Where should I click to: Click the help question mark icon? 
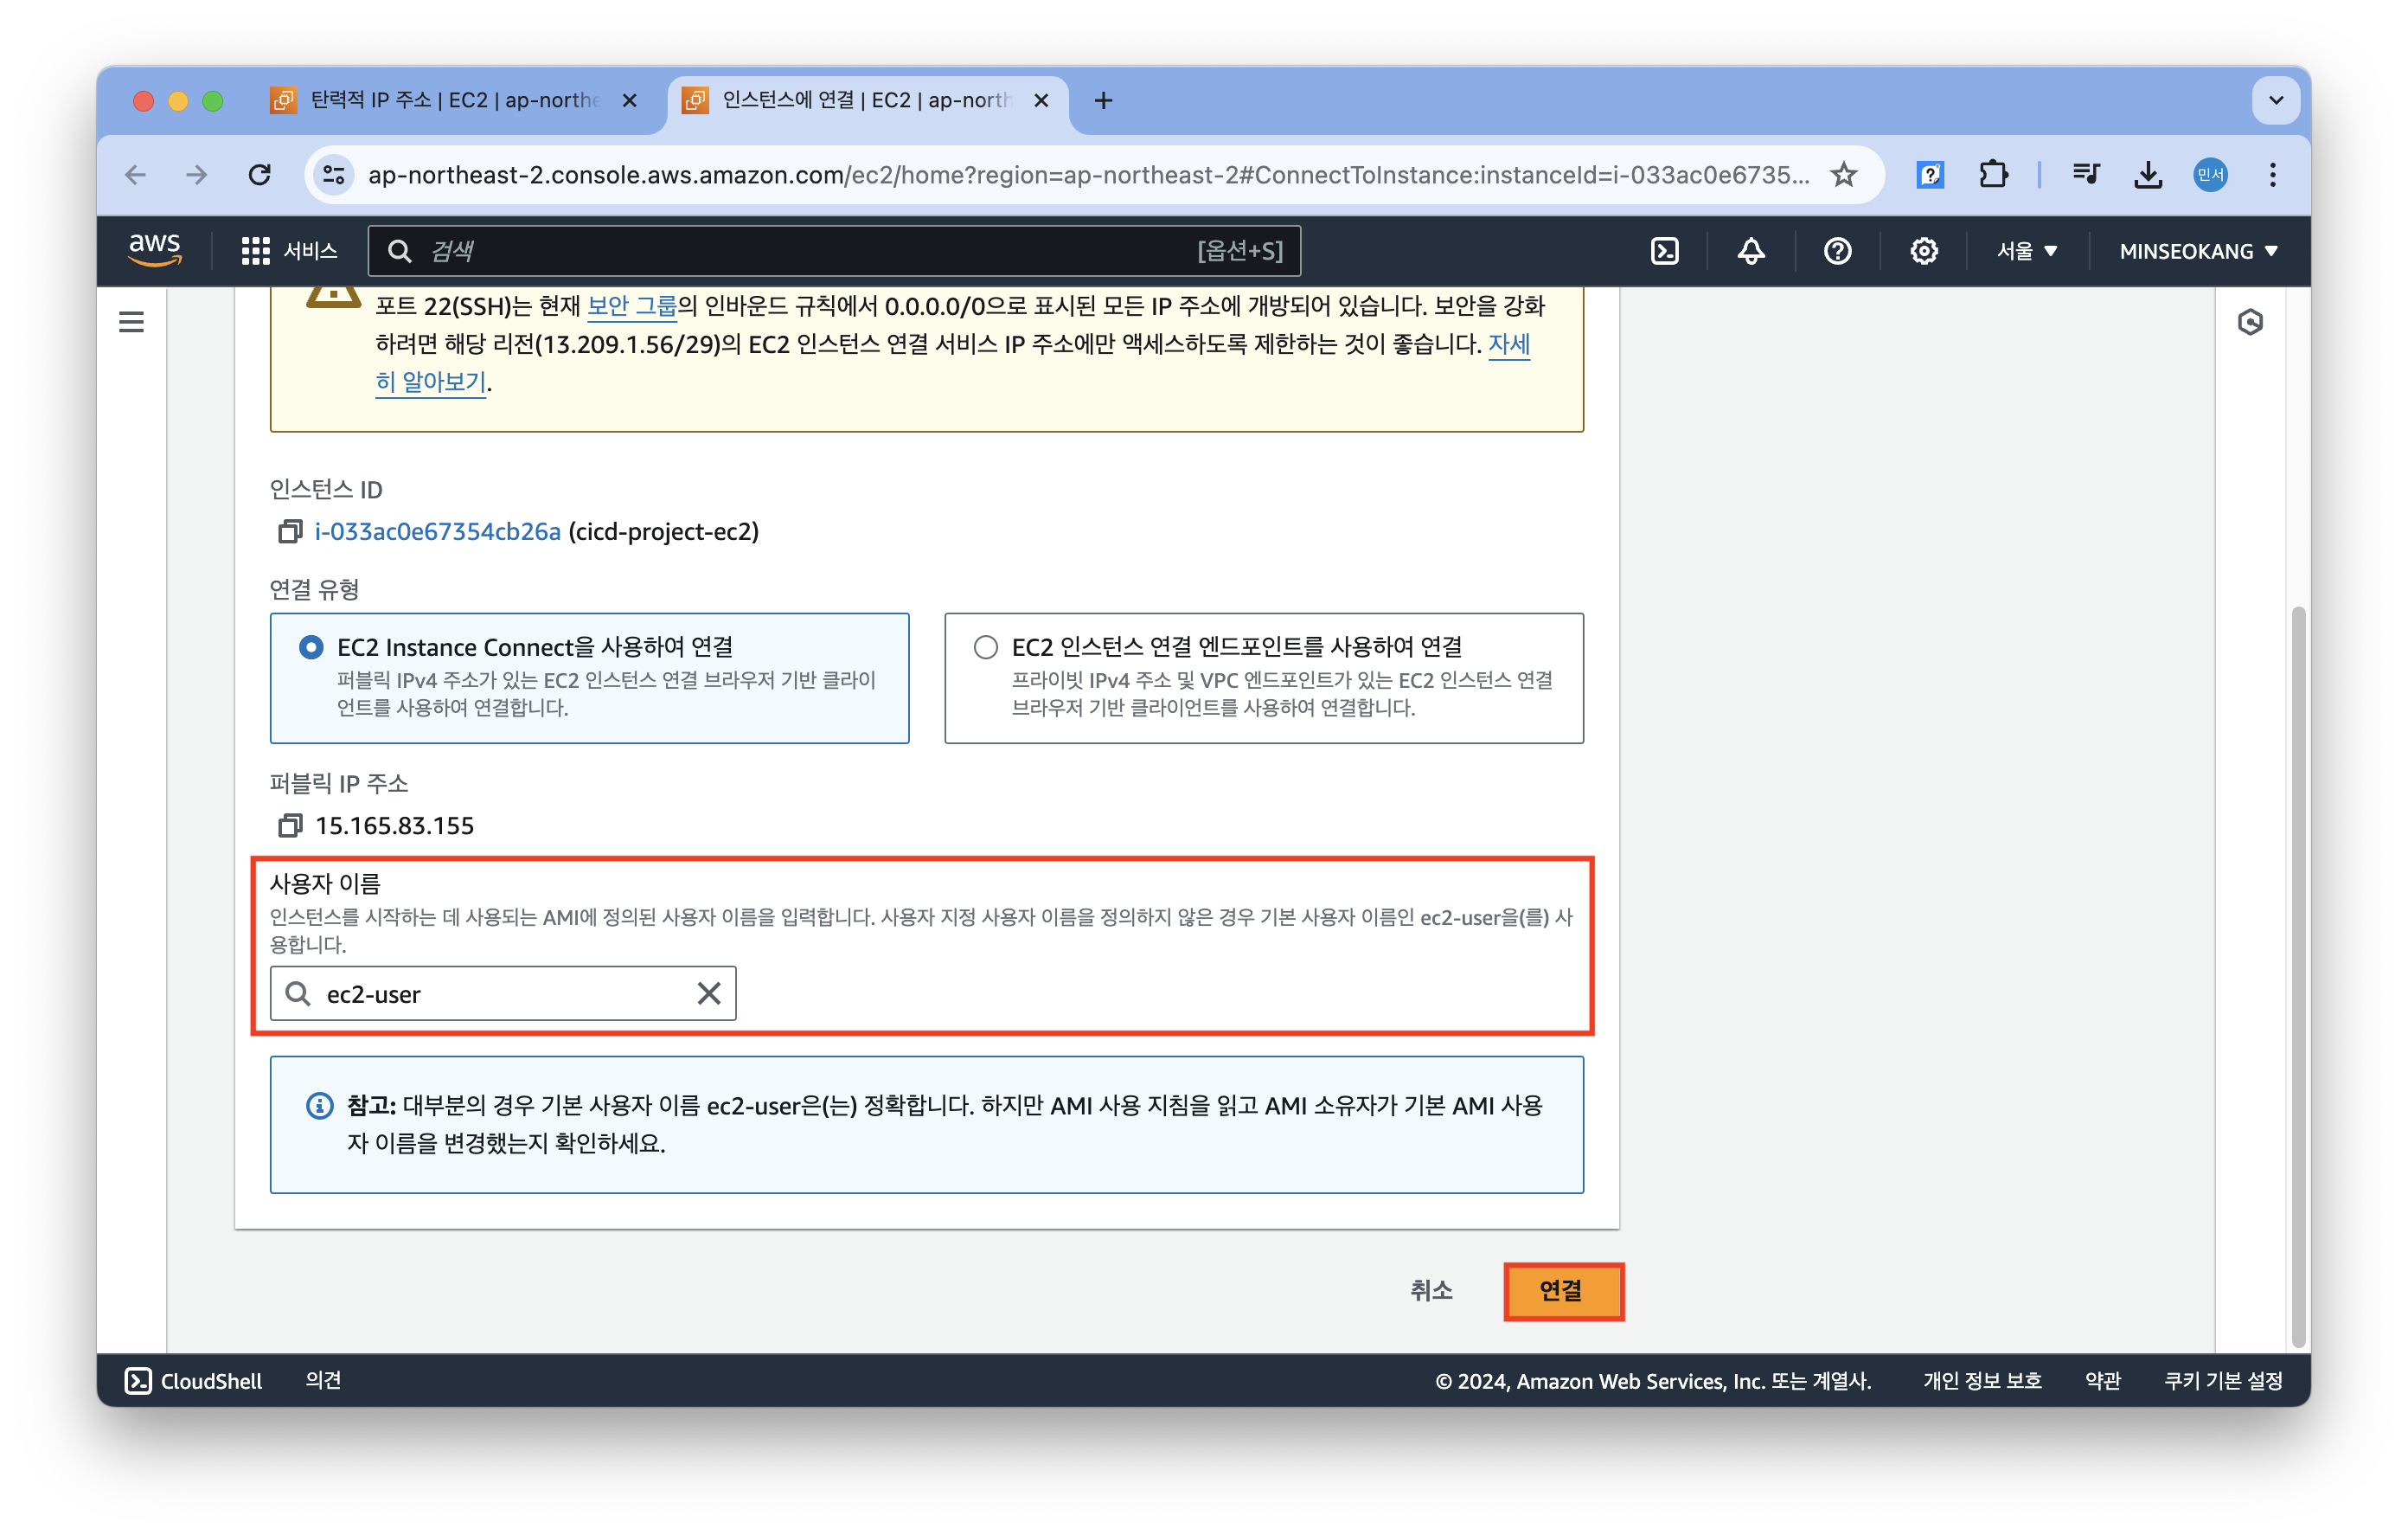tap(1837, 251)
